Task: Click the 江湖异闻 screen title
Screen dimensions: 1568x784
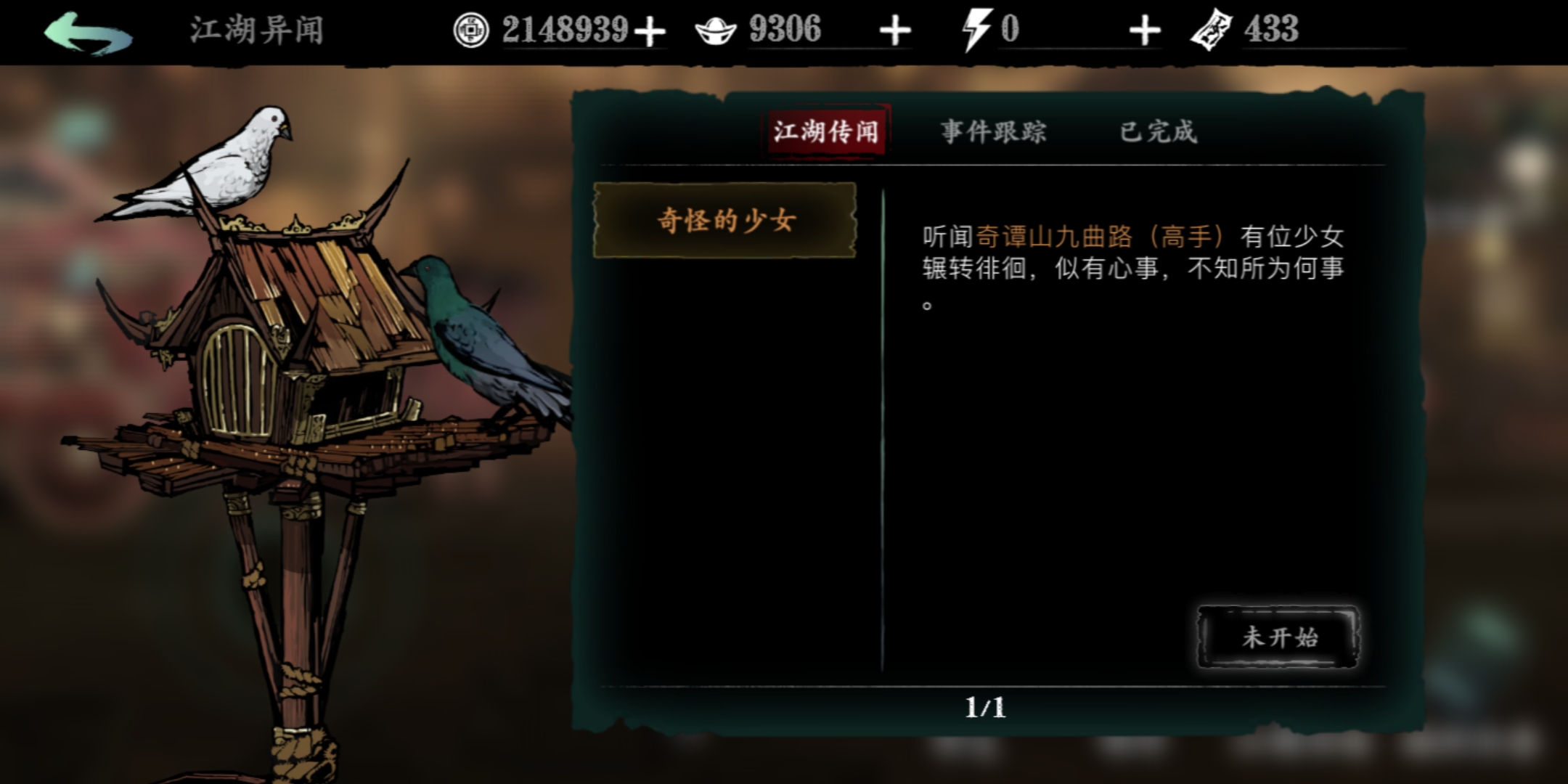Action: tap(257, 30)
